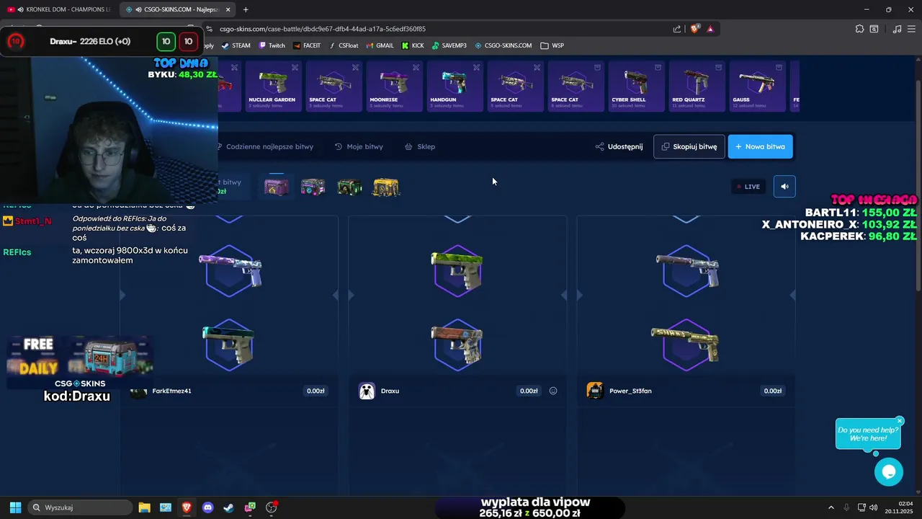Image resolution: width=922 pixels, height=519 pixels.
Task: Open browser extensions puzzle icon
Action: point(859,29)
